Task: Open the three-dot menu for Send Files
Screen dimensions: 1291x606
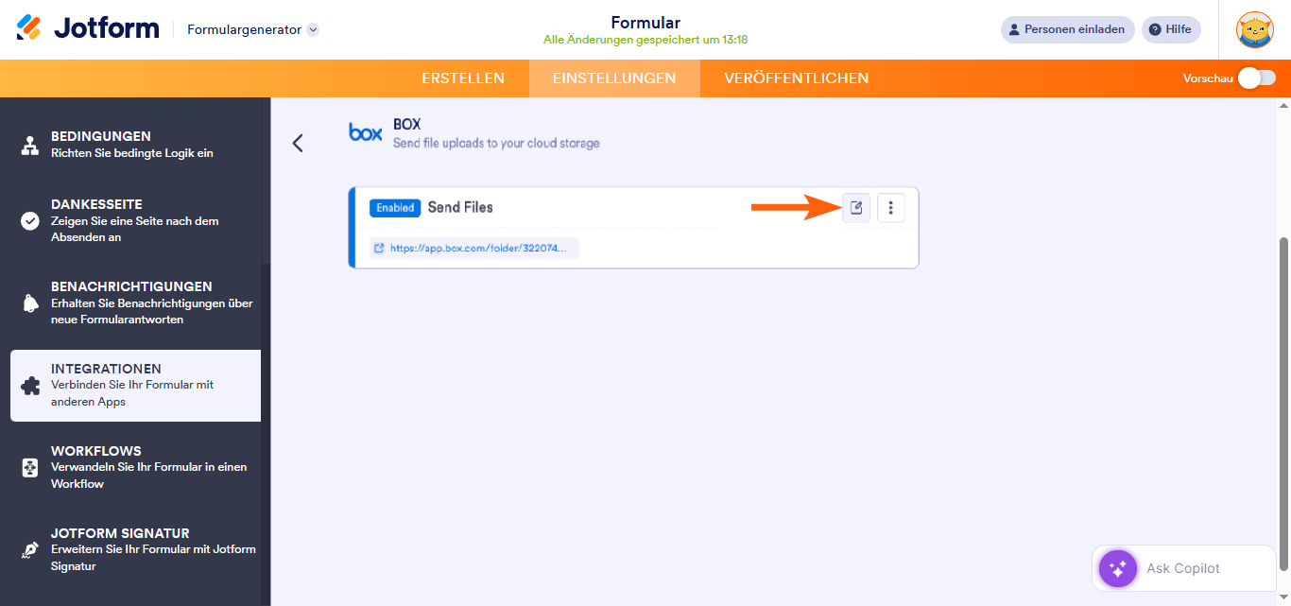Action: [891, 208]
